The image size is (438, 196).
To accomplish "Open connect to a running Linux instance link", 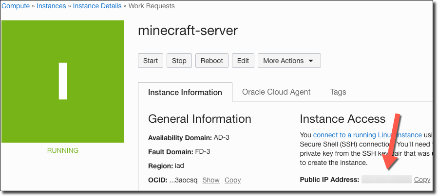I will [367, 135].
